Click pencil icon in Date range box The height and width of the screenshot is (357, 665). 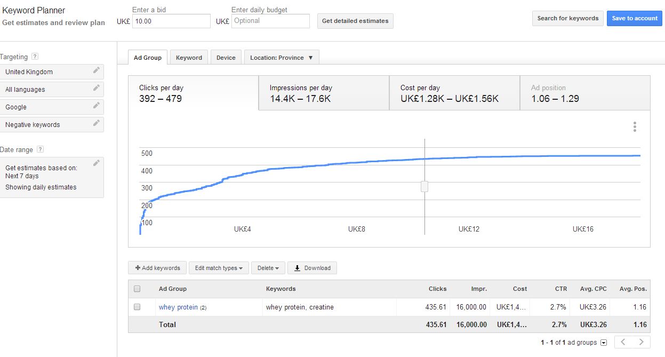(x=96, y=163)
